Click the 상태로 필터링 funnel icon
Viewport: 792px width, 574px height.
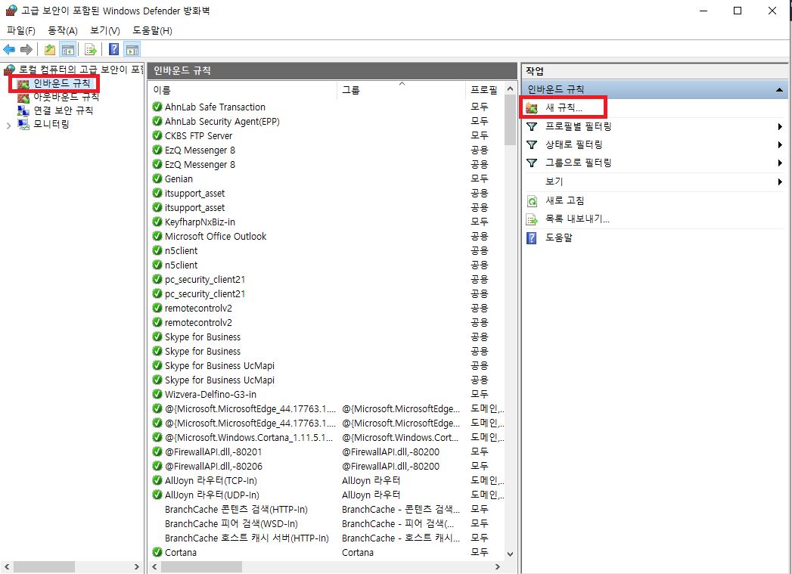(x=532, y=144)
